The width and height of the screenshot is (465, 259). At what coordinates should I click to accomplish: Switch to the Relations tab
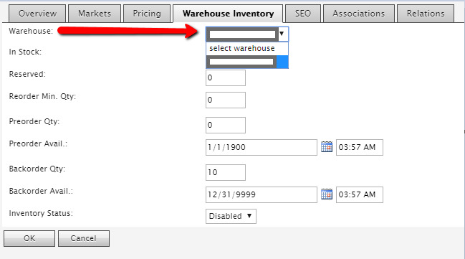click(x=426, y=14)
